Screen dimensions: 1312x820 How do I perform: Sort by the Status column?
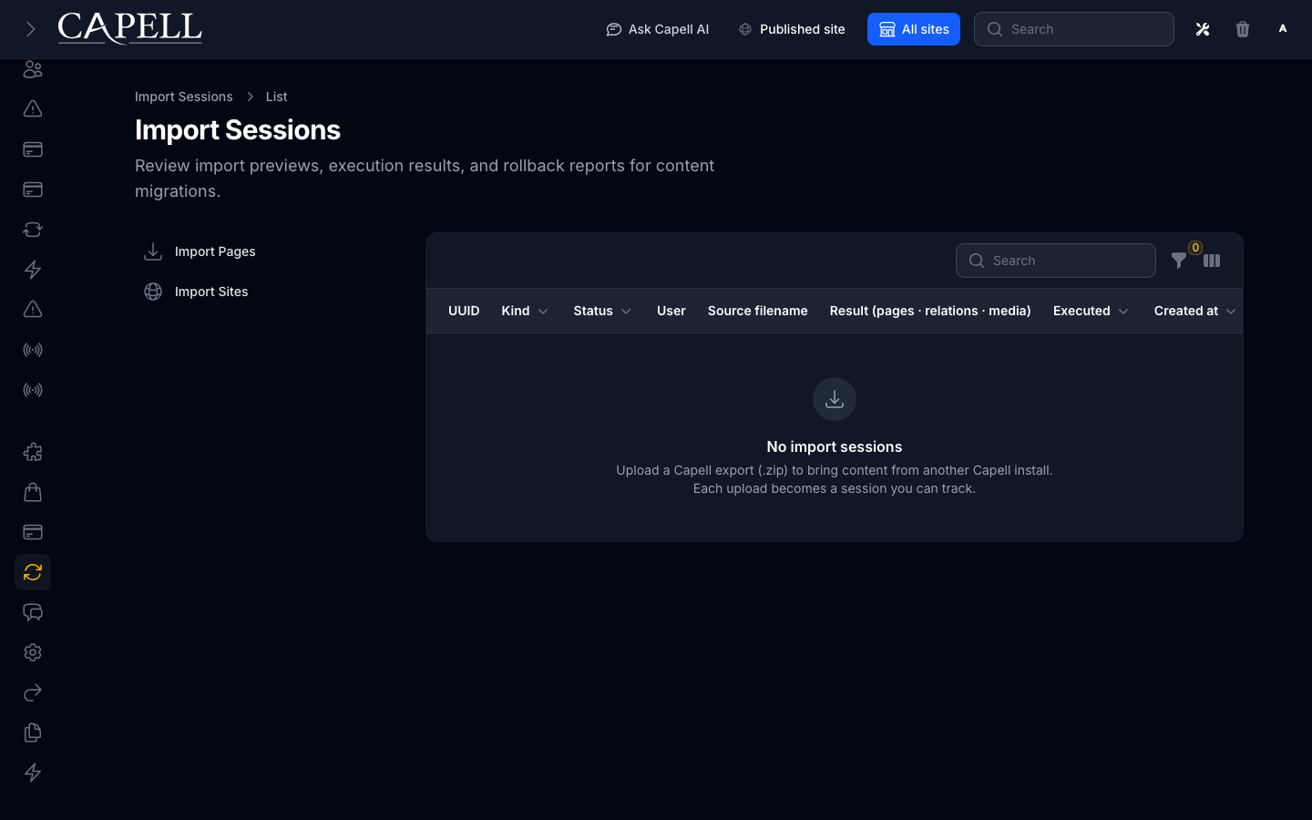pos(602,311)
